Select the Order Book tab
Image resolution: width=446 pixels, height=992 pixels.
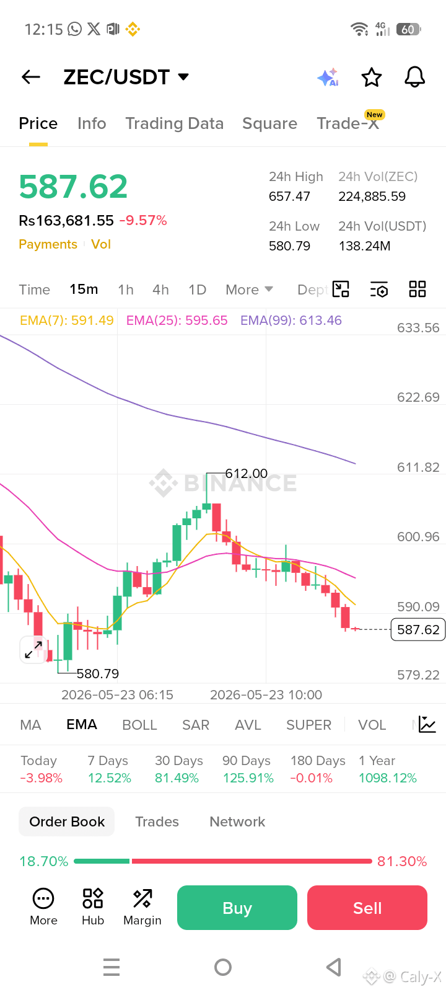(67, 821)
